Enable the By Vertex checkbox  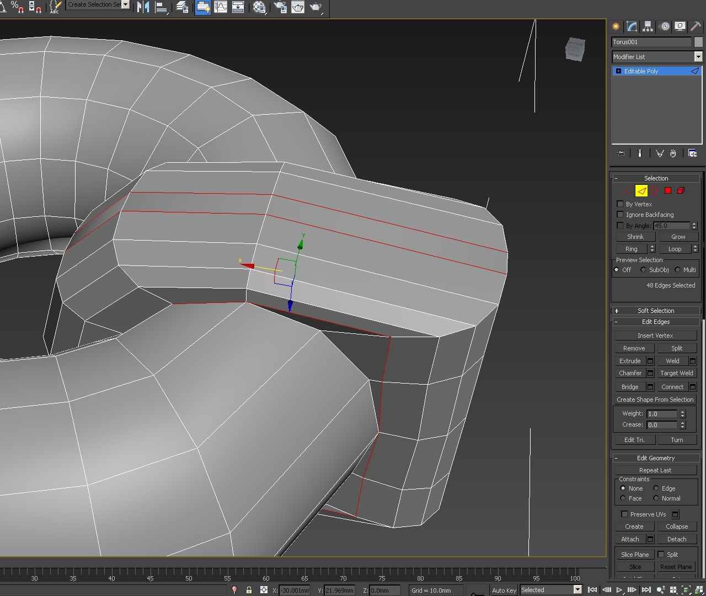[x=620, y=204]
